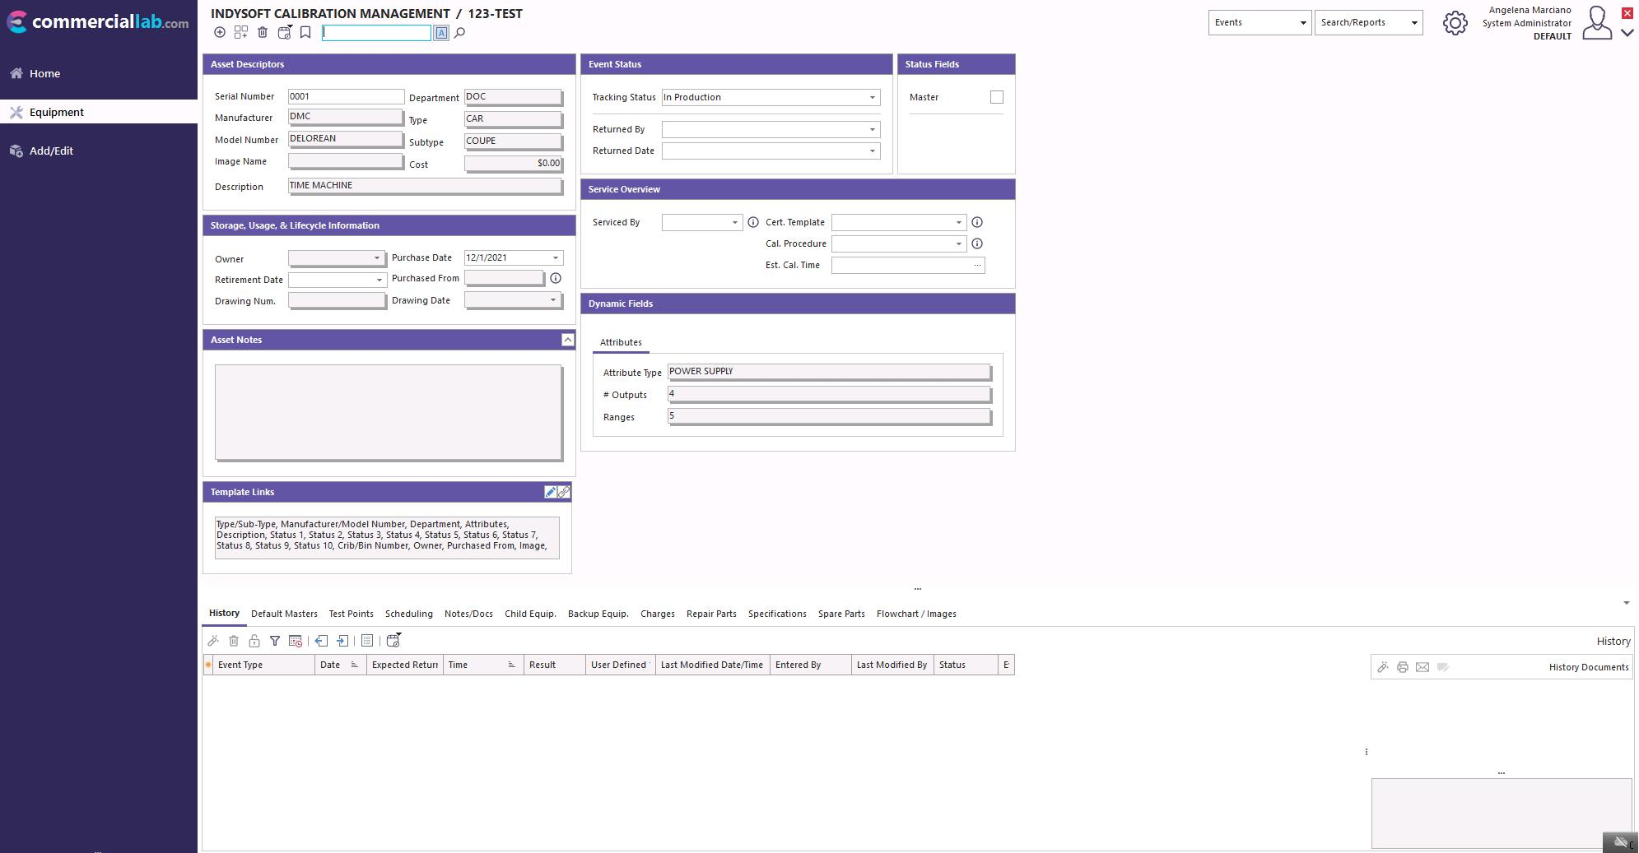This screenshot has width=1639, height=853.
Task: Open the Purchase Date dropdown
Action: (x=556, y=258)
